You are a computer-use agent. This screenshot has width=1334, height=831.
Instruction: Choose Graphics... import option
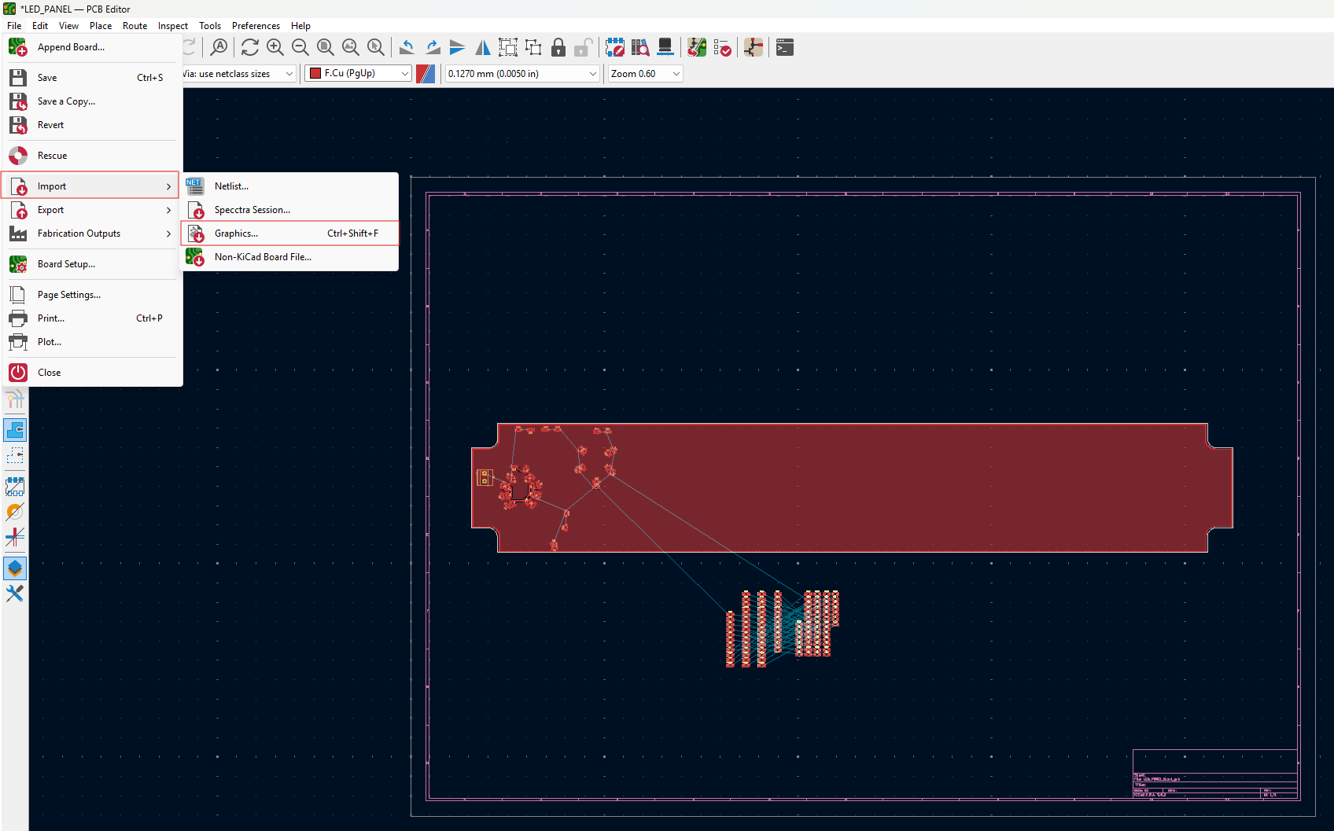(290, 233)
